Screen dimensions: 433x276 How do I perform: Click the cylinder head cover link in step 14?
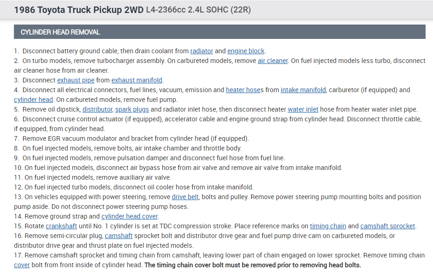pyautogui.click(x=130, y=216)
